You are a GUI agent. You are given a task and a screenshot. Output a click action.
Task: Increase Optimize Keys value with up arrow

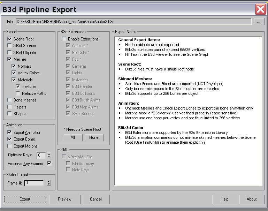48,154
